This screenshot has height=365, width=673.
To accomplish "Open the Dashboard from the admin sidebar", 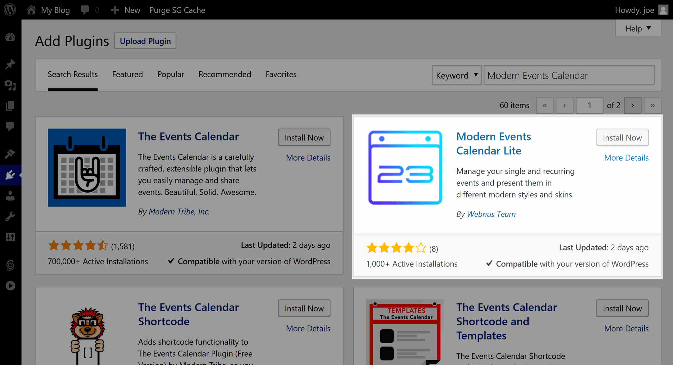I will pyautogui.click(x=10, y=37).
